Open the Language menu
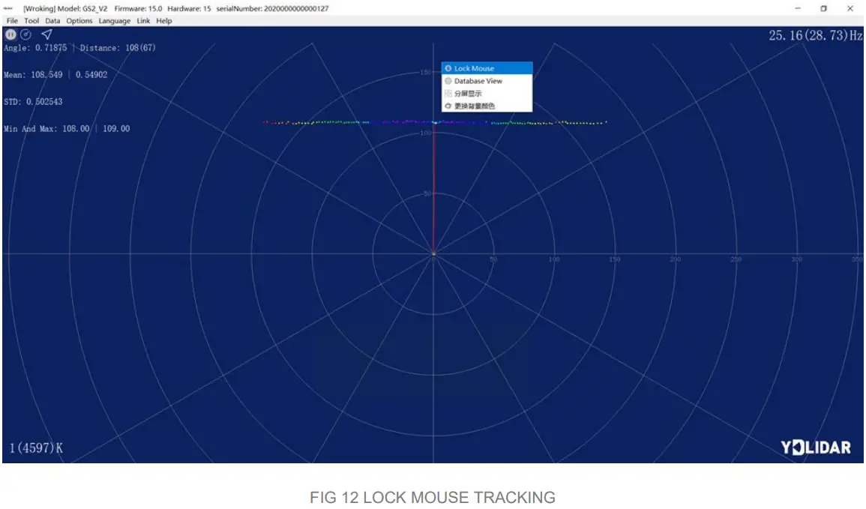The image size is (866, 509). (114, 20)
